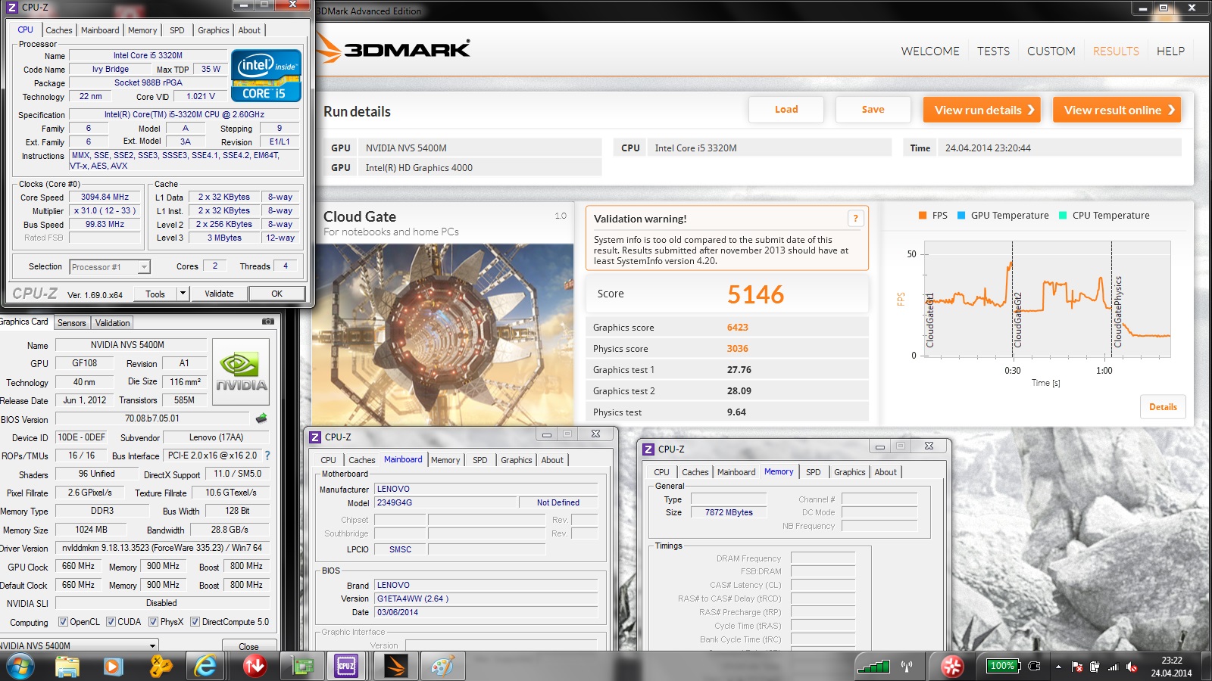This screenshot has height=681, width=1212.
Task: Click the FPS line chart
Action: click(x=1048, y=299)
